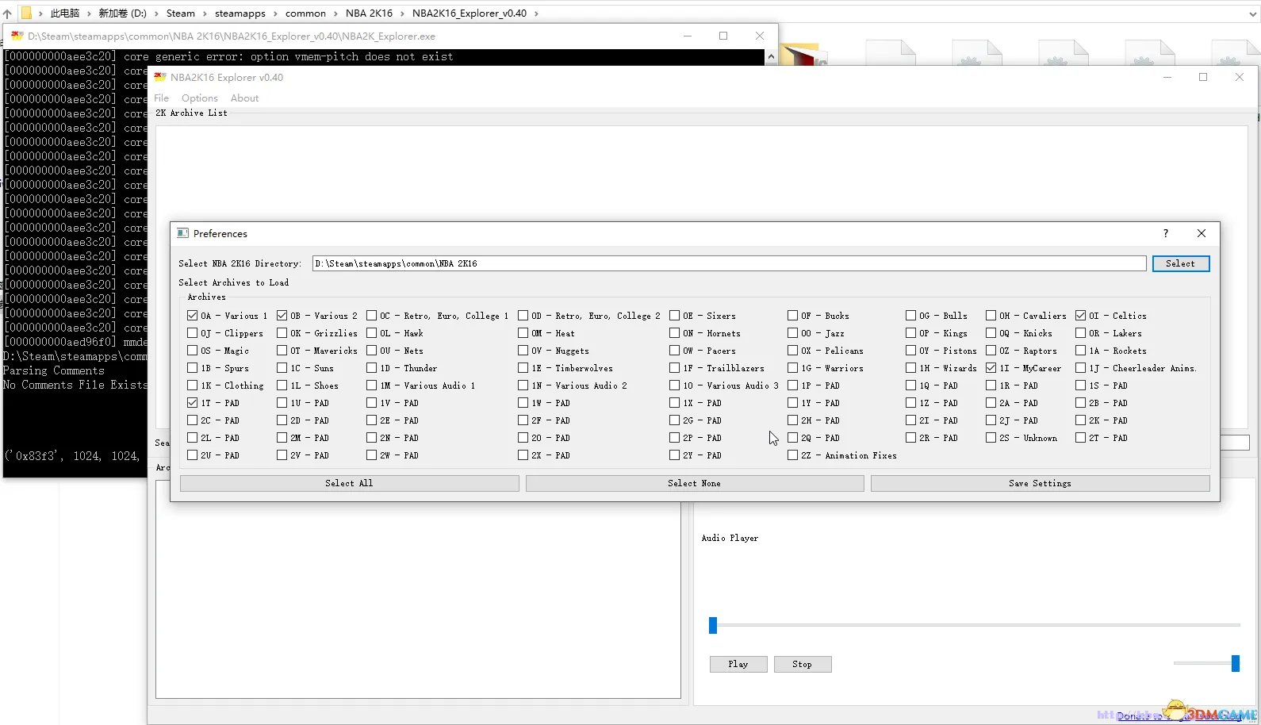Open the Options menu
Image resolution: width=1261 pixels, height=725 pixels.
[199, 98]
